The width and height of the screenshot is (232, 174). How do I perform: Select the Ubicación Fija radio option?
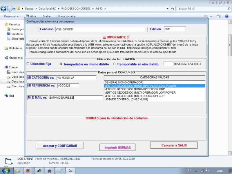(28, 64)
